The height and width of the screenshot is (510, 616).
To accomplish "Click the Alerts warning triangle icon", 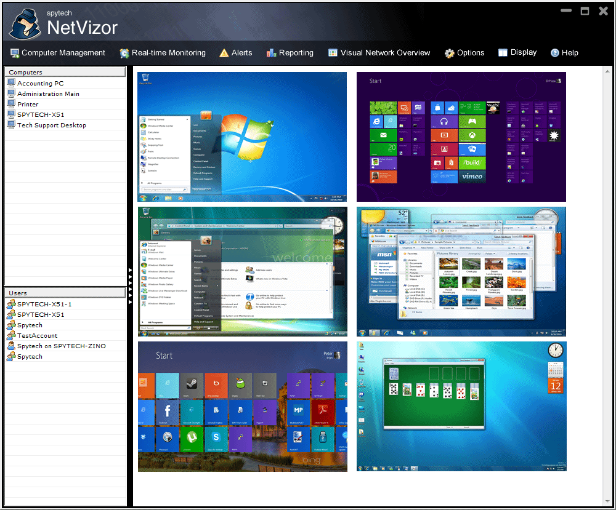I will (224, 53).
